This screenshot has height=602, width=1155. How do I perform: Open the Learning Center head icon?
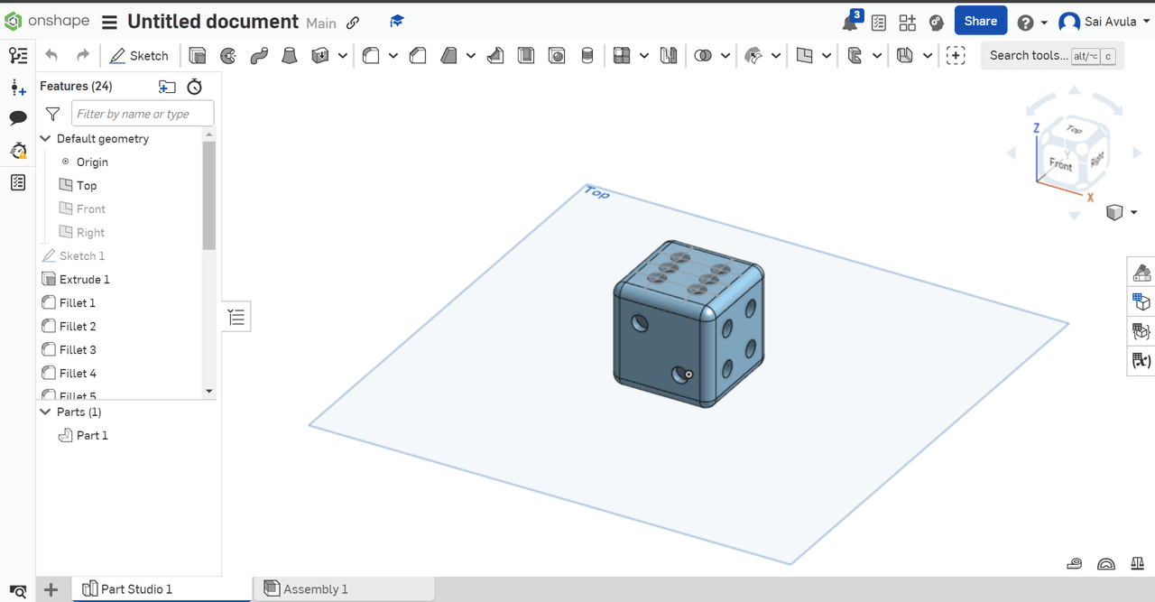pos(936,23)
